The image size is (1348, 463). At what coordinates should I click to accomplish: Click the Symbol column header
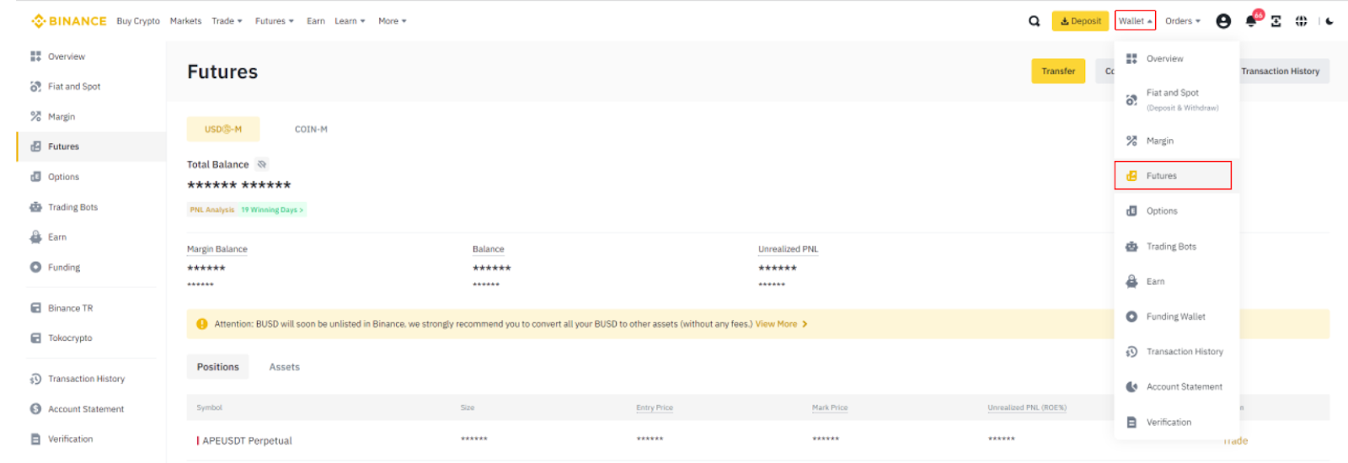(x=209, y=407)
